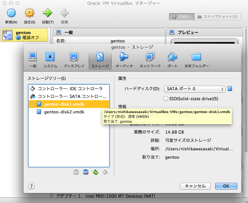Select the gentoo VM in the list

[x=25, y=35]
